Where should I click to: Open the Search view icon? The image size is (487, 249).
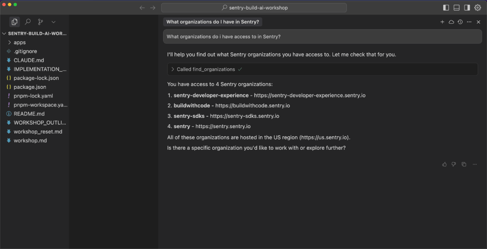coord(28,22)
